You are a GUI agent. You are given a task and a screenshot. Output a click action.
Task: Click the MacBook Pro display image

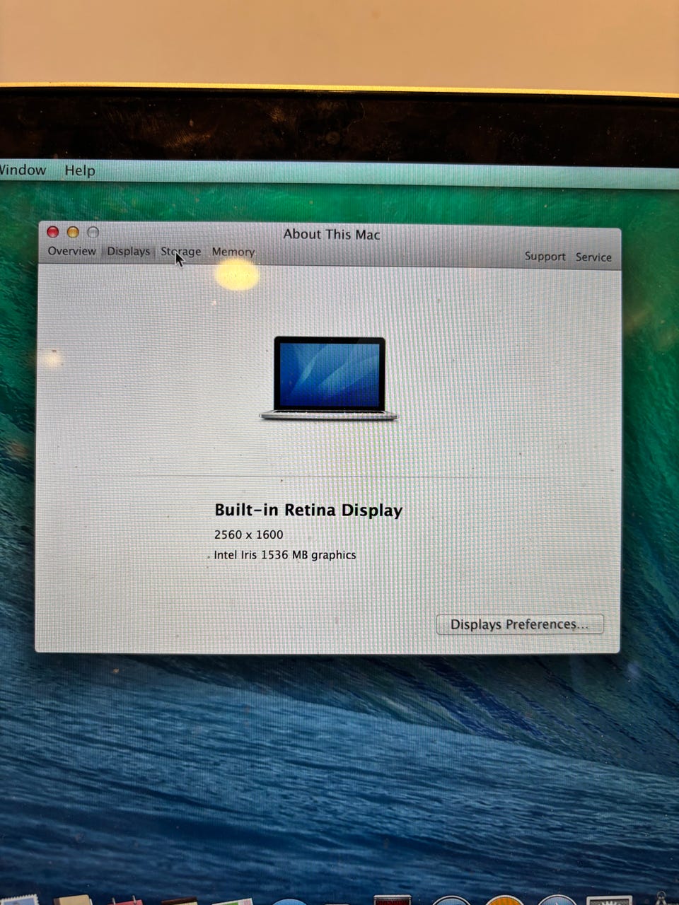pyautogui.click(x=329, y=379)
